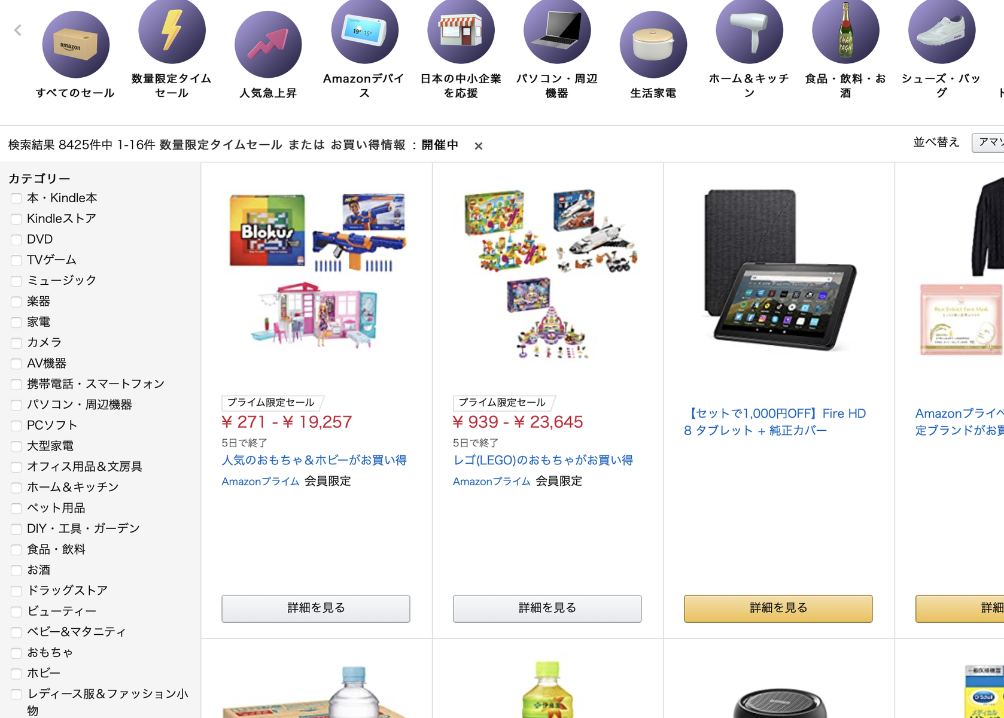Go to previous categories with left chevron
Image resolution: width=1004 pixels, height=718 pixels.
(18, 30)
